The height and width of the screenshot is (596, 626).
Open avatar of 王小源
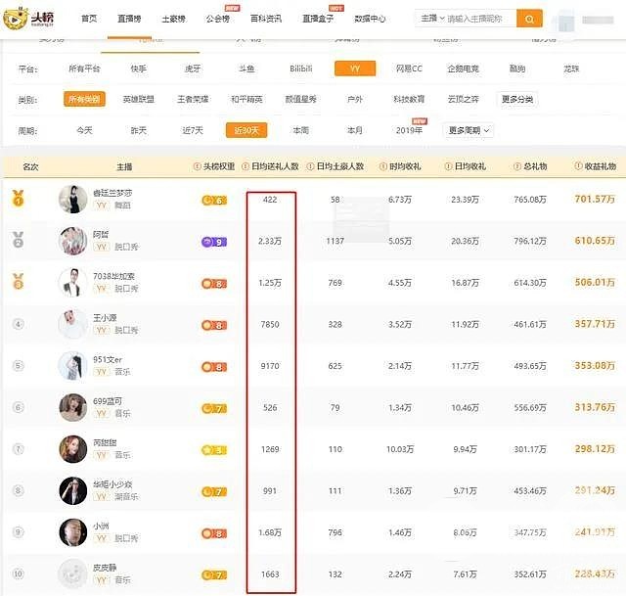[72, 324]
